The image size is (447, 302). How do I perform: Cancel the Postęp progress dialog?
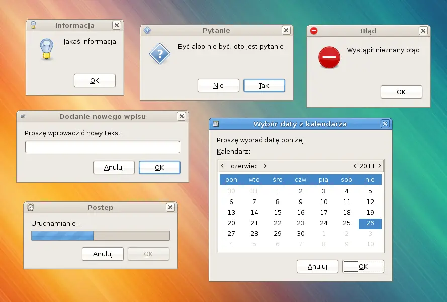[x=103, y=254]
